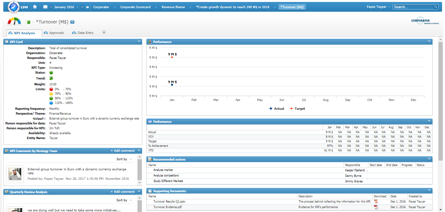The width and height of the screenshot is (445, 212).
Task: Click the yellow 70%-90% limit indicator
Action: point(51,94)
